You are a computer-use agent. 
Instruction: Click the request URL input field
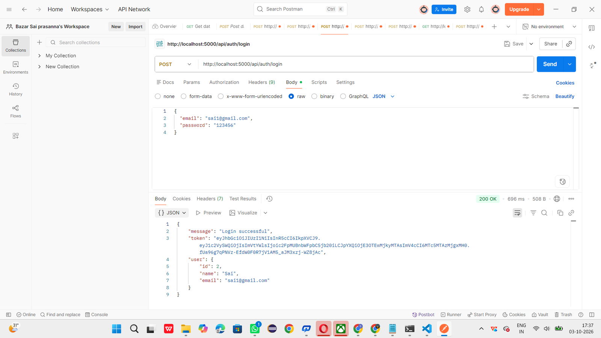366,64
